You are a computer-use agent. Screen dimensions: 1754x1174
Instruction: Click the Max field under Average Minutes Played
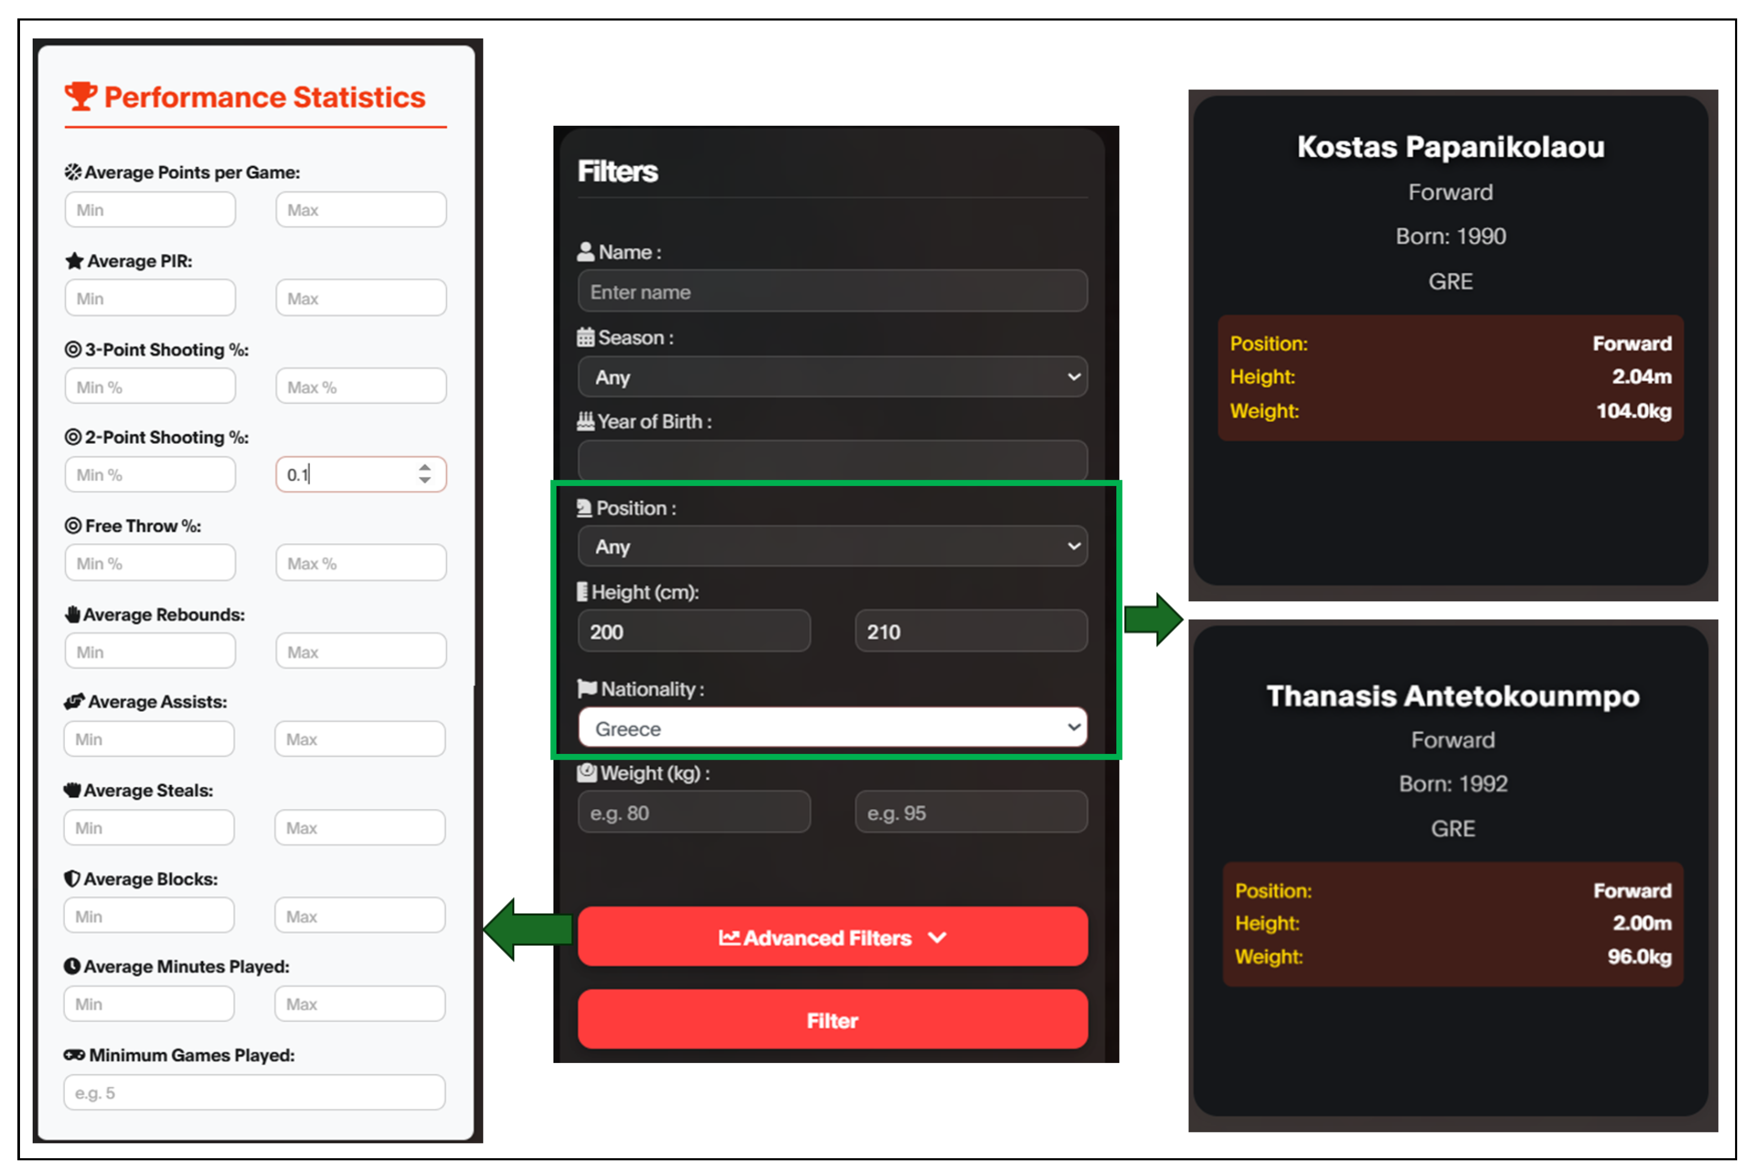point(360,1003)
